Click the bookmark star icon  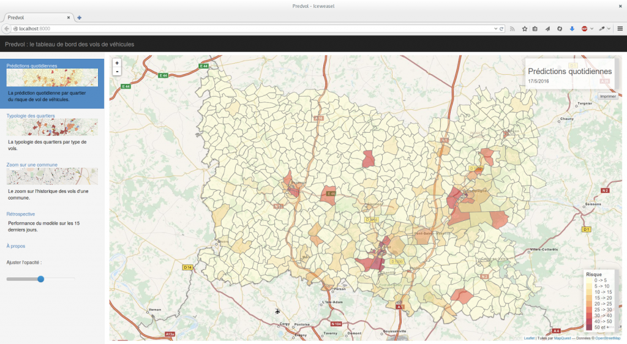tap(524, 29)
